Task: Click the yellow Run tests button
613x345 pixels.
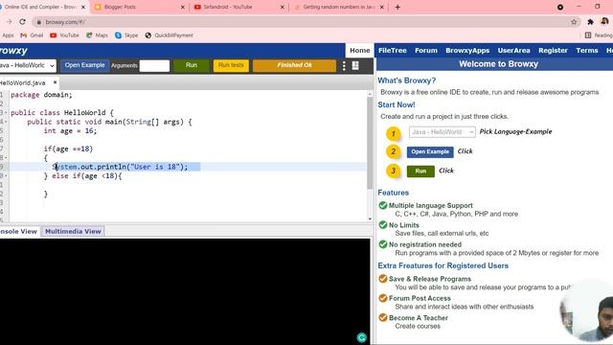Action: pos(231,66)
